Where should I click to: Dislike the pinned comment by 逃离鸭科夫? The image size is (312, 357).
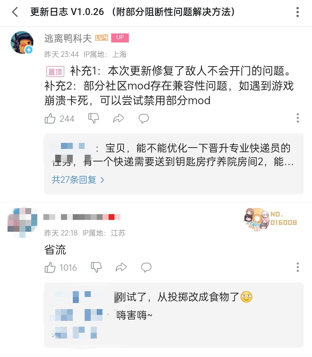click(x=94, y=118)
